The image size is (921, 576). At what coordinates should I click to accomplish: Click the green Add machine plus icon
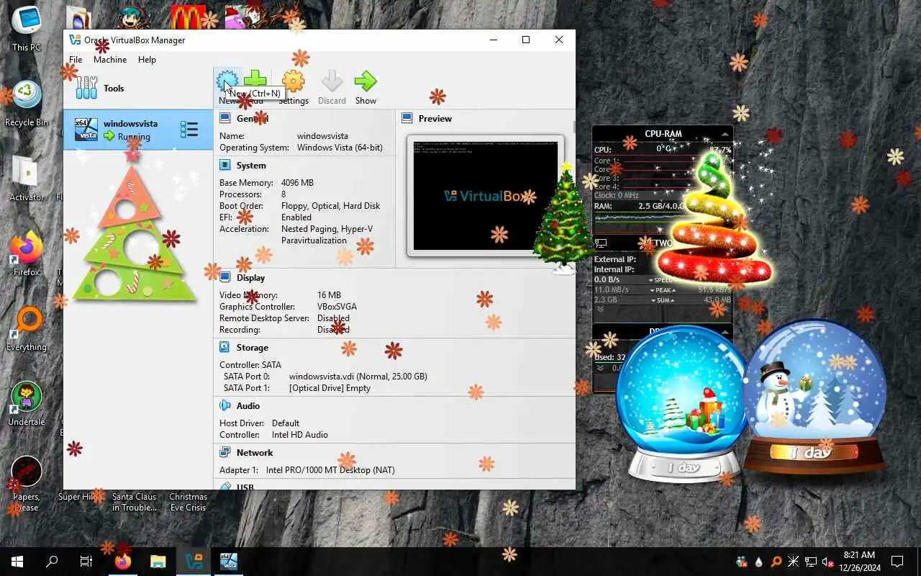(255, 80)
